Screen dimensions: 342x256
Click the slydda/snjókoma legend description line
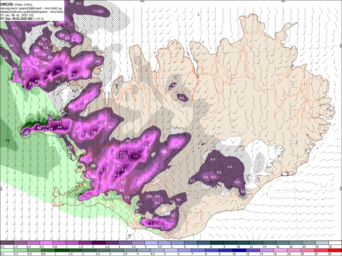[x=32, y=12]
